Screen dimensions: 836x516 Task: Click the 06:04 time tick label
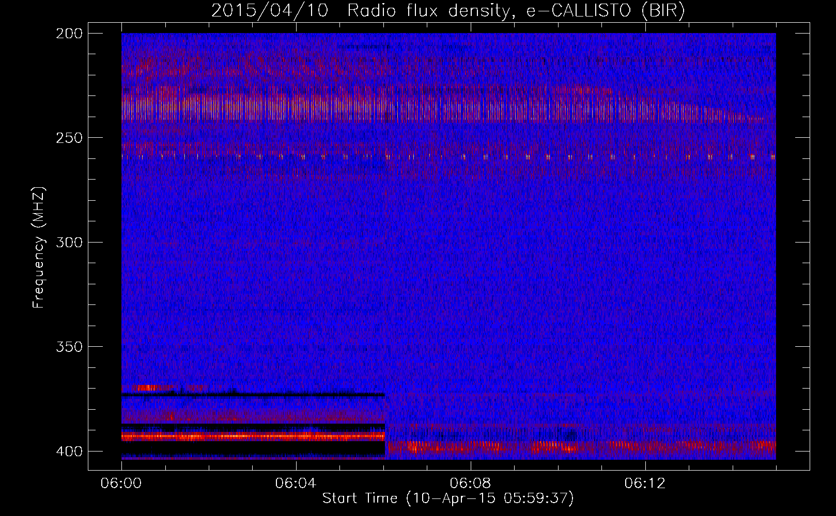tap(296, 483)
